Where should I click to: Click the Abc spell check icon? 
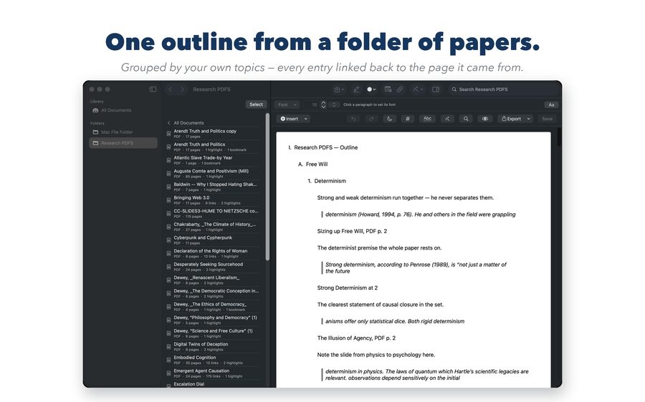427,119
